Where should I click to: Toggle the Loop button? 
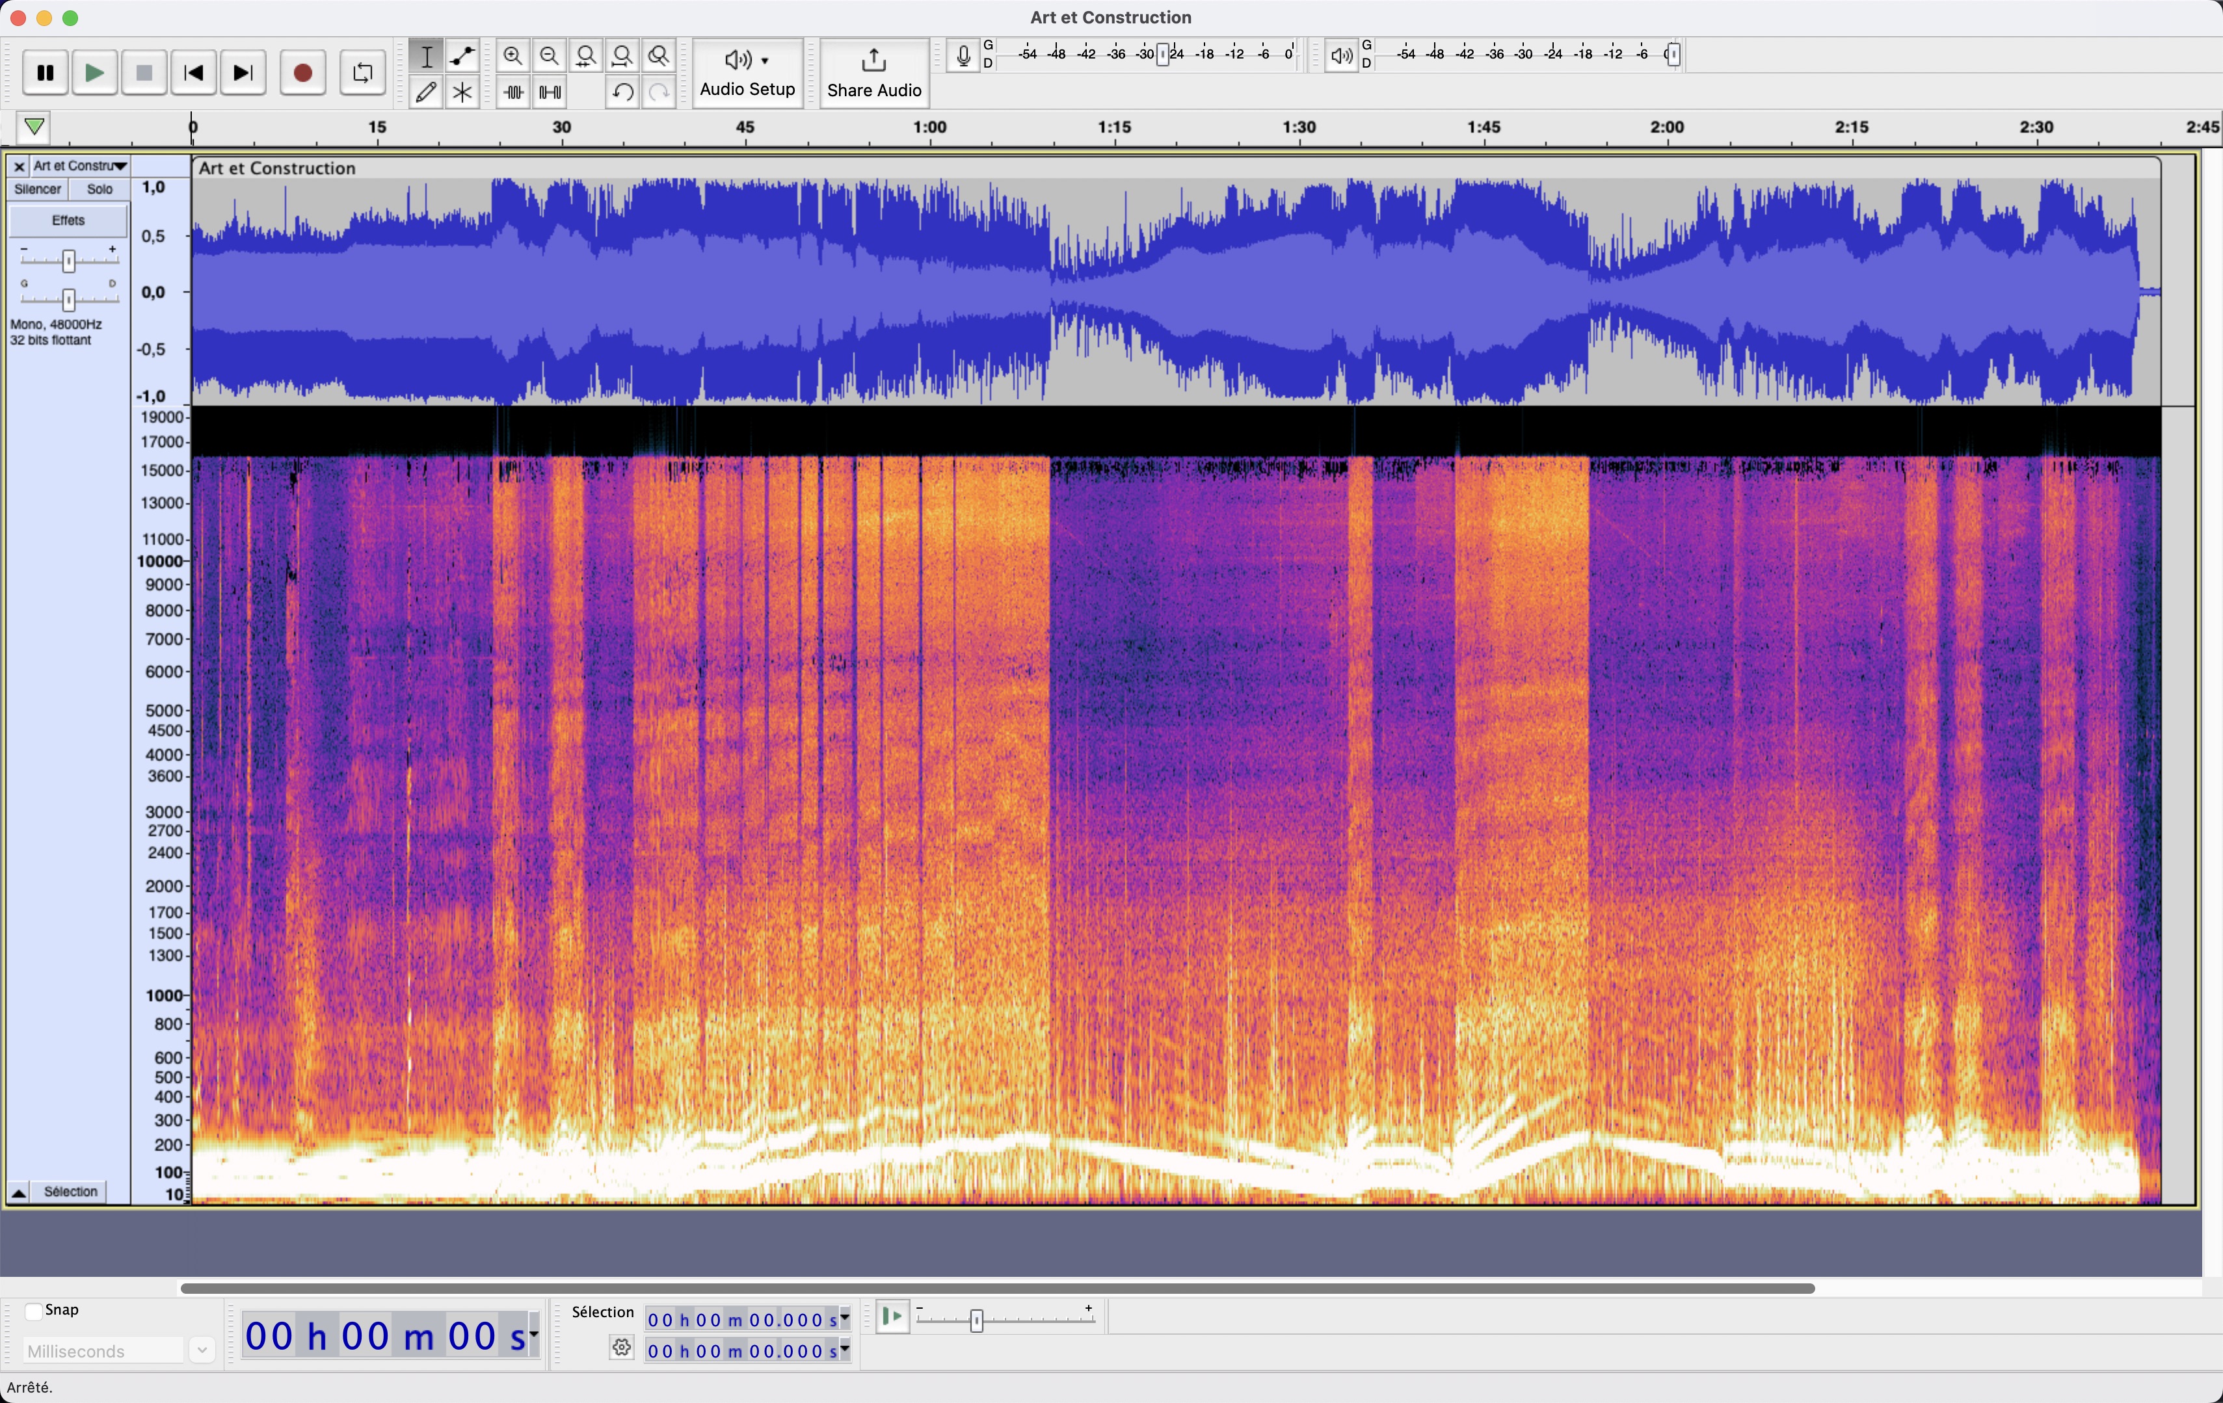363,73
